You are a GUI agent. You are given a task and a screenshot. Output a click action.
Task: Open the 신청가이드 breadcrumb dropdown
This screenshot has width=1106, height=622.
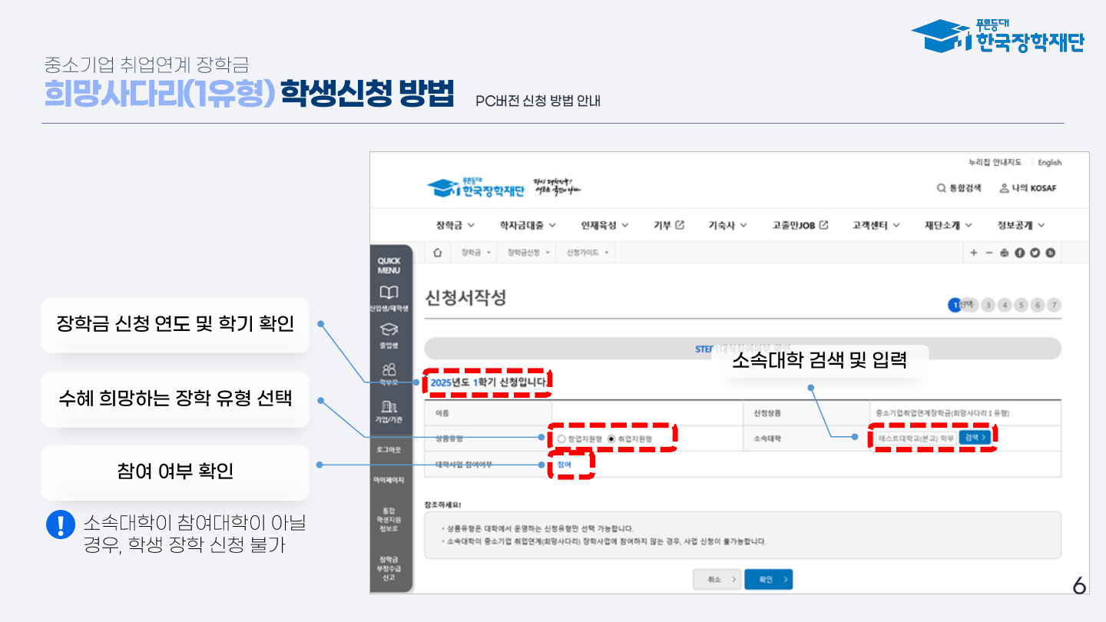pyautogui.click(x=587, y=253)
